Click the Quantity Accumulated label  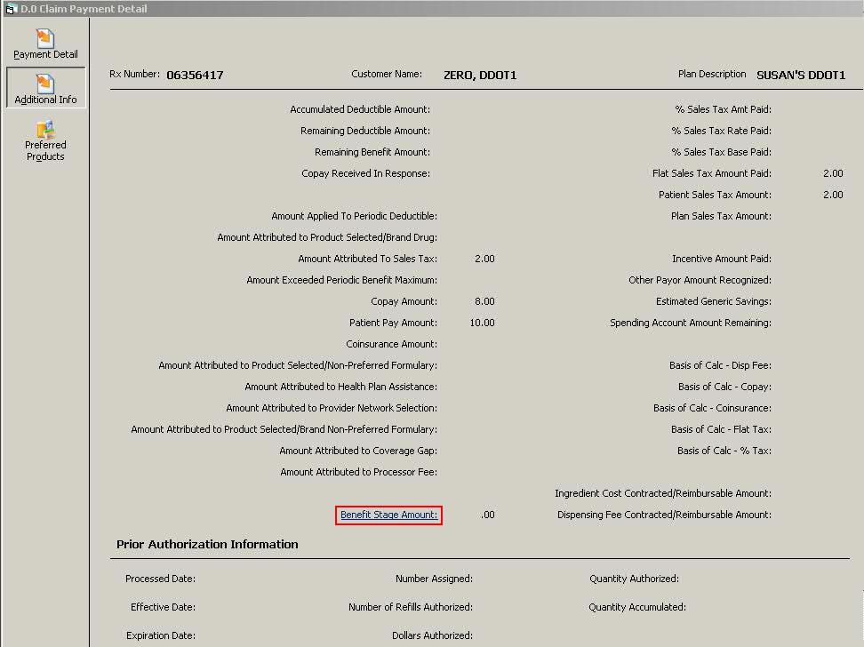pyautogui.click(x=637, y=607)
